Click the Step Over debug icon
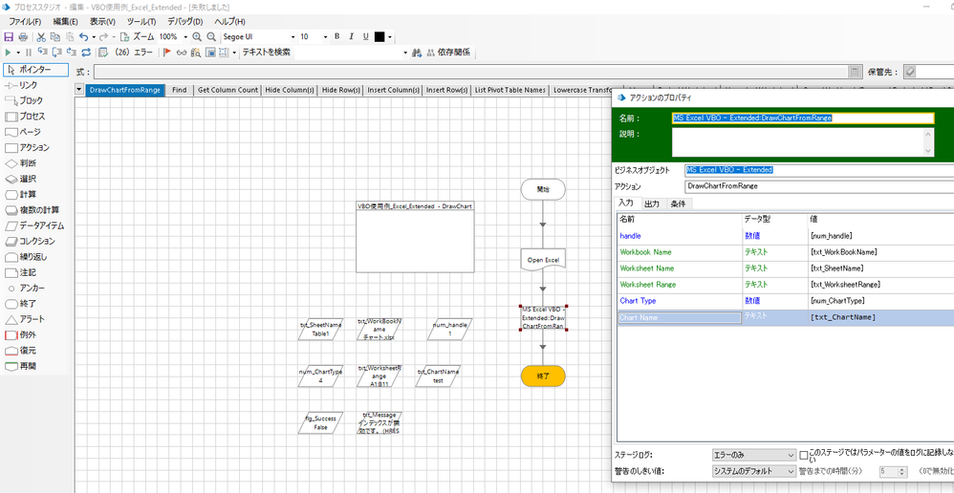 57,53
